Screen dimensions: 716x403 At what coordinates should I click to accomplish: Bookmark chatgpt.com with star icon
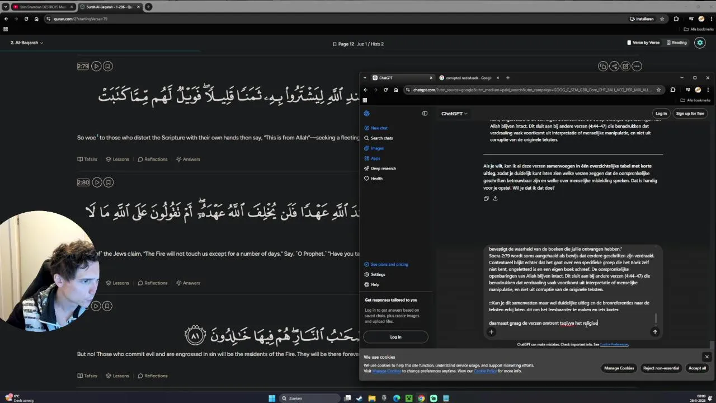(659, 90)
